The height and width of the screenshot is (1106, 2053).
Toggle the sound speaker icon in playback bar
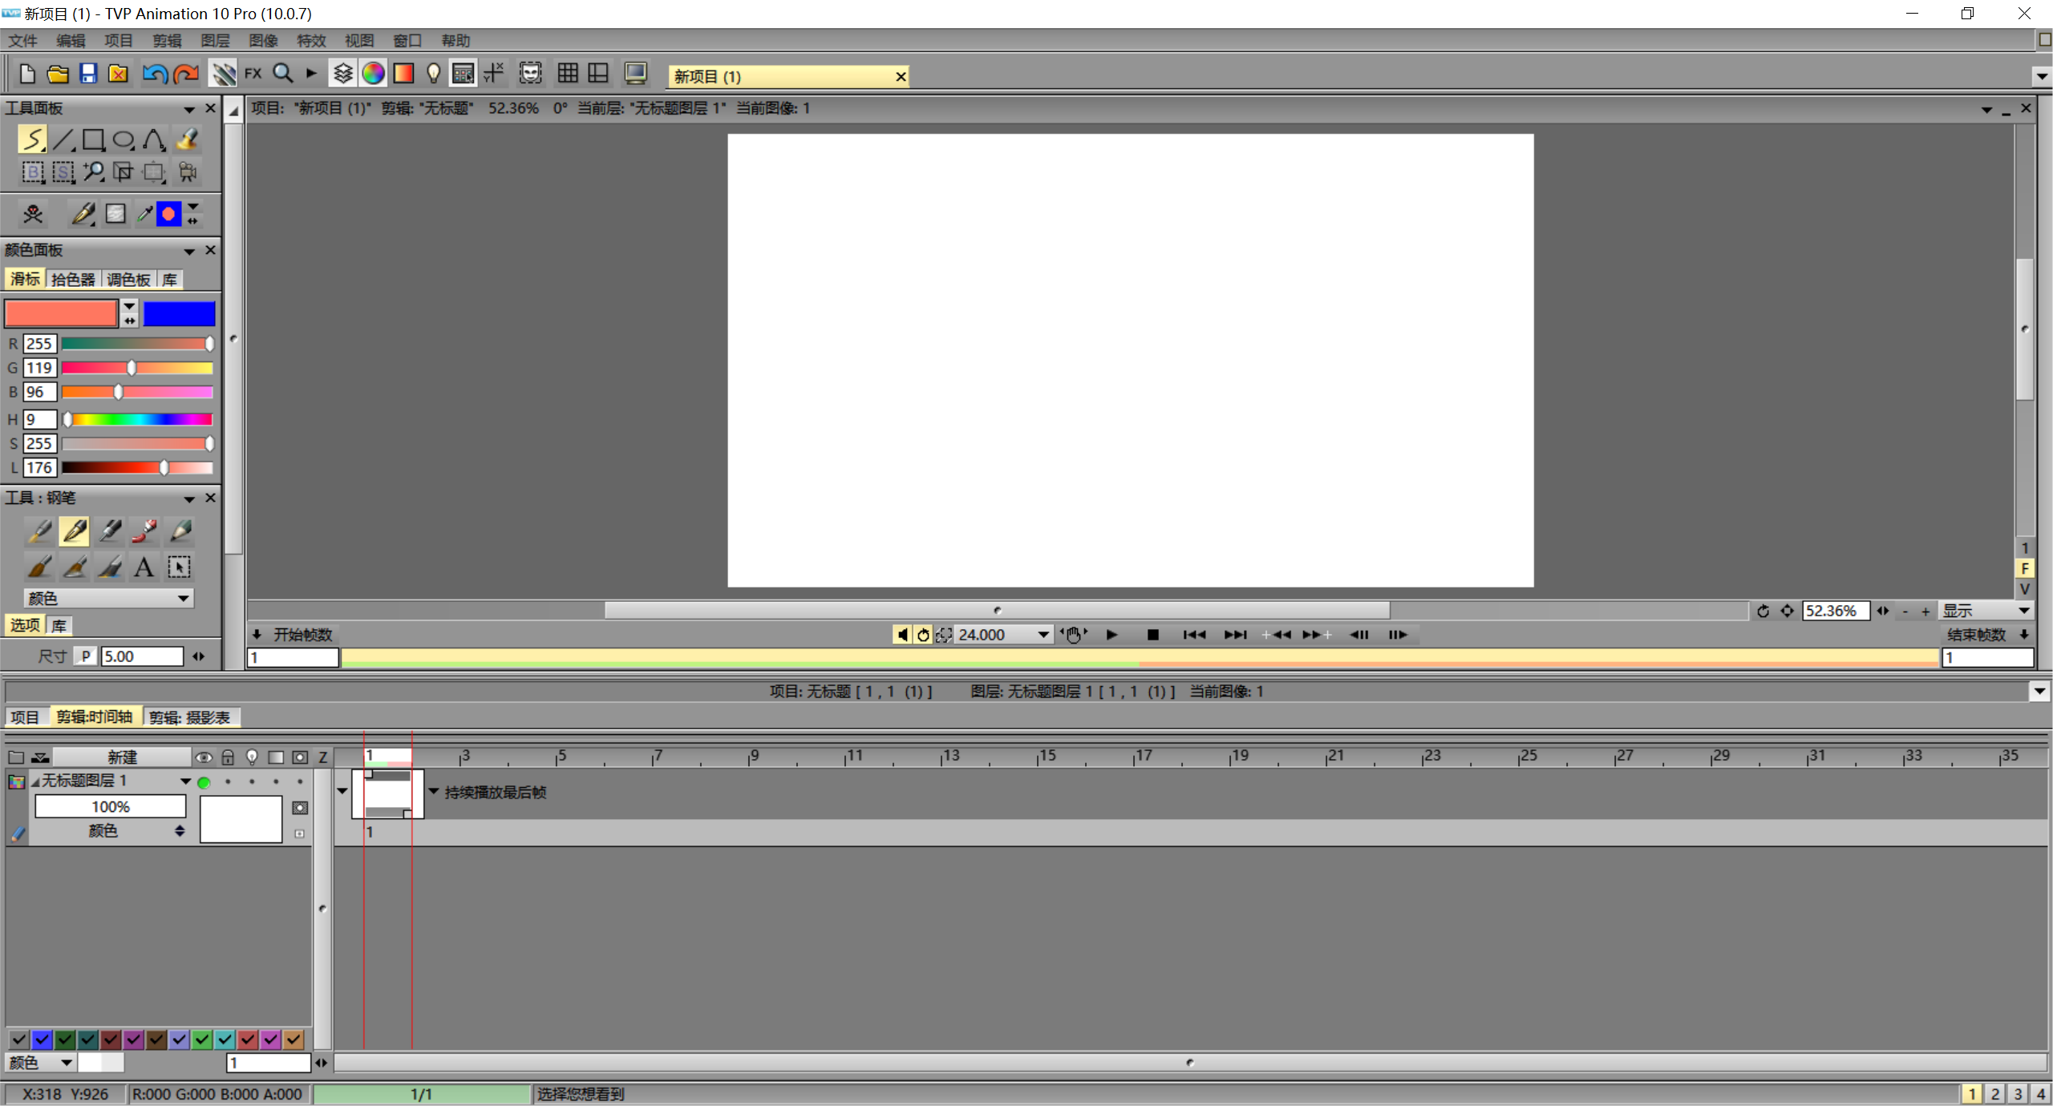click(902, 635)
